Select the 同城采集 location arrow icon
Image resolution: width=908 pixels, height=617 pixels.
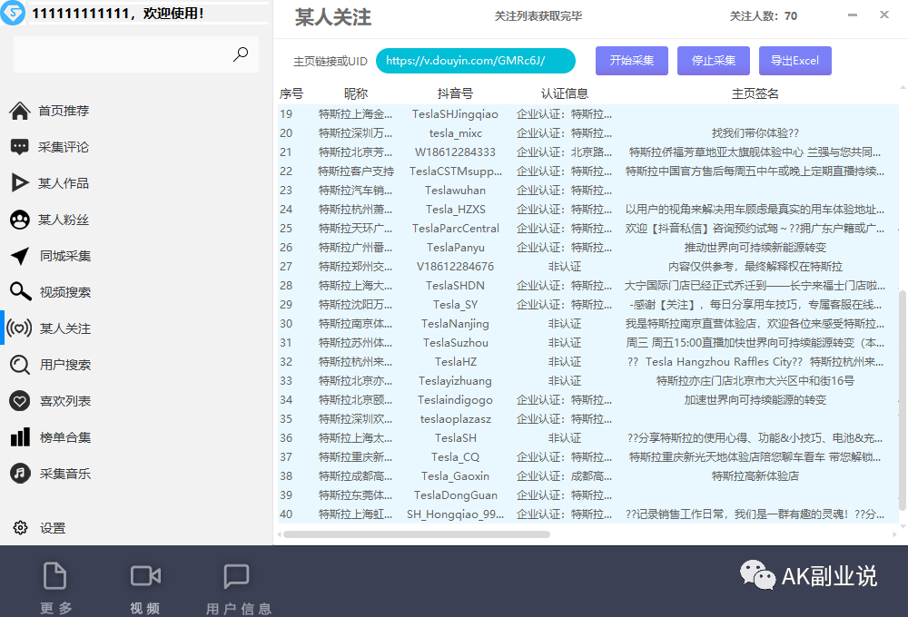(20, 256)
